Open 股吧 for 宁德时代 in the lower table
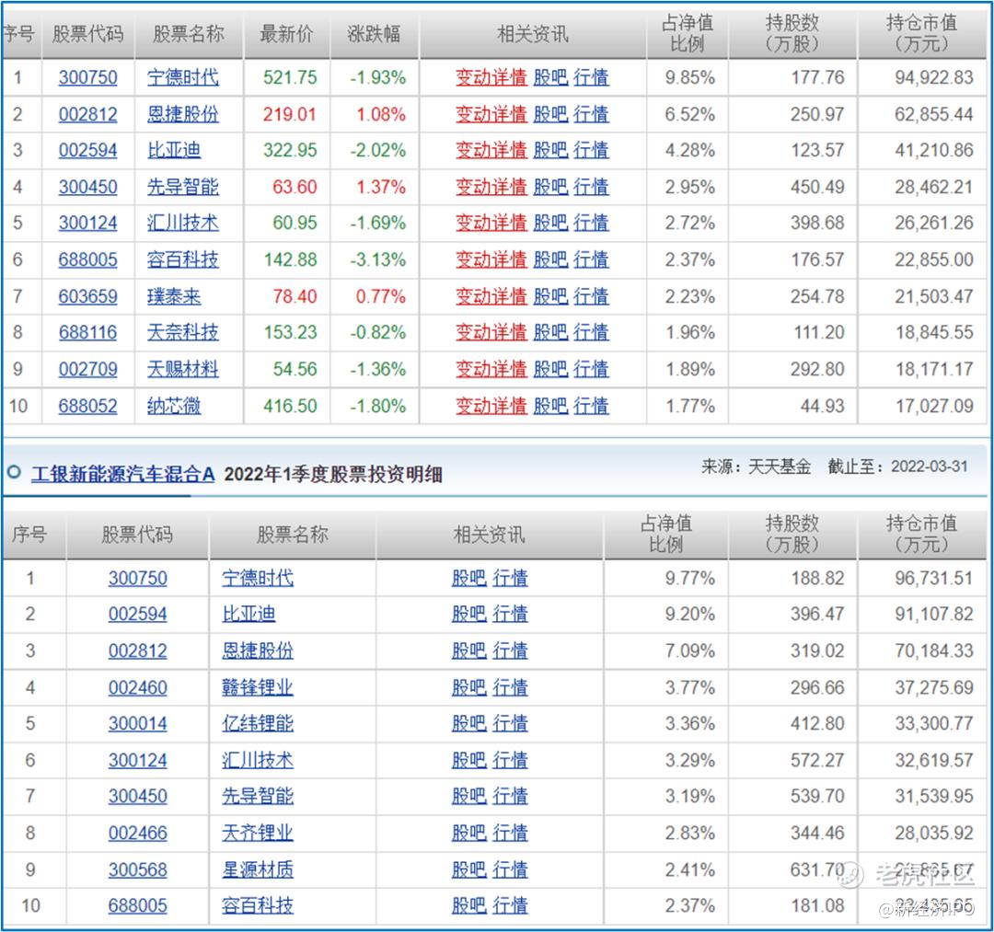Viewport: 994px width, 932px height. click(x=468, y=579)
